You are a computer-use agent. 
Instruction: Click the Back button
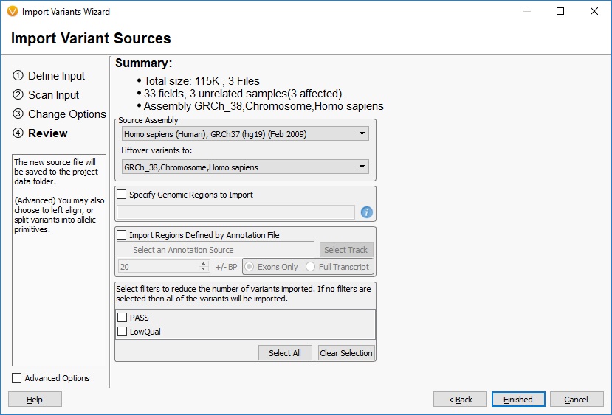(460, 400)
